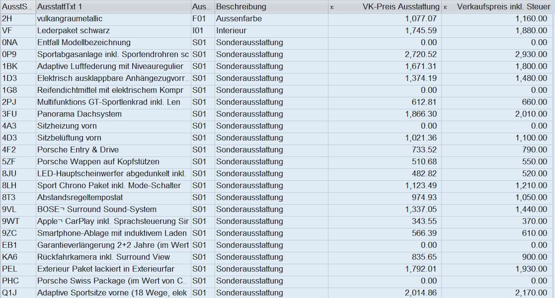Select row with code 9VL BOSE Surround

tap(277, 210)
